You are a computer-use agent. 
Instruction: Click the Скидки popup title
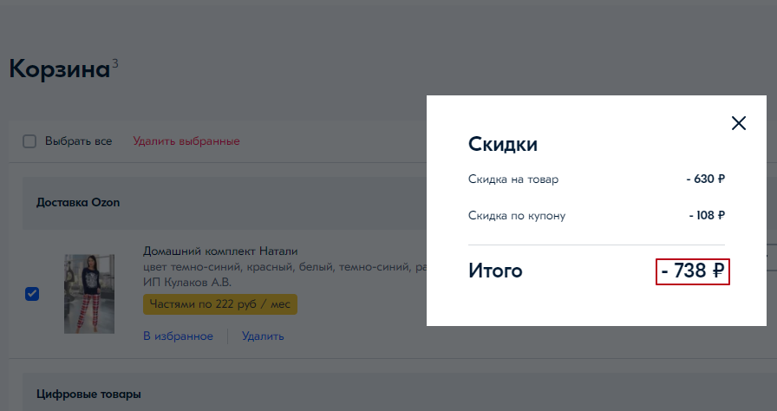(x=503, y=144)
